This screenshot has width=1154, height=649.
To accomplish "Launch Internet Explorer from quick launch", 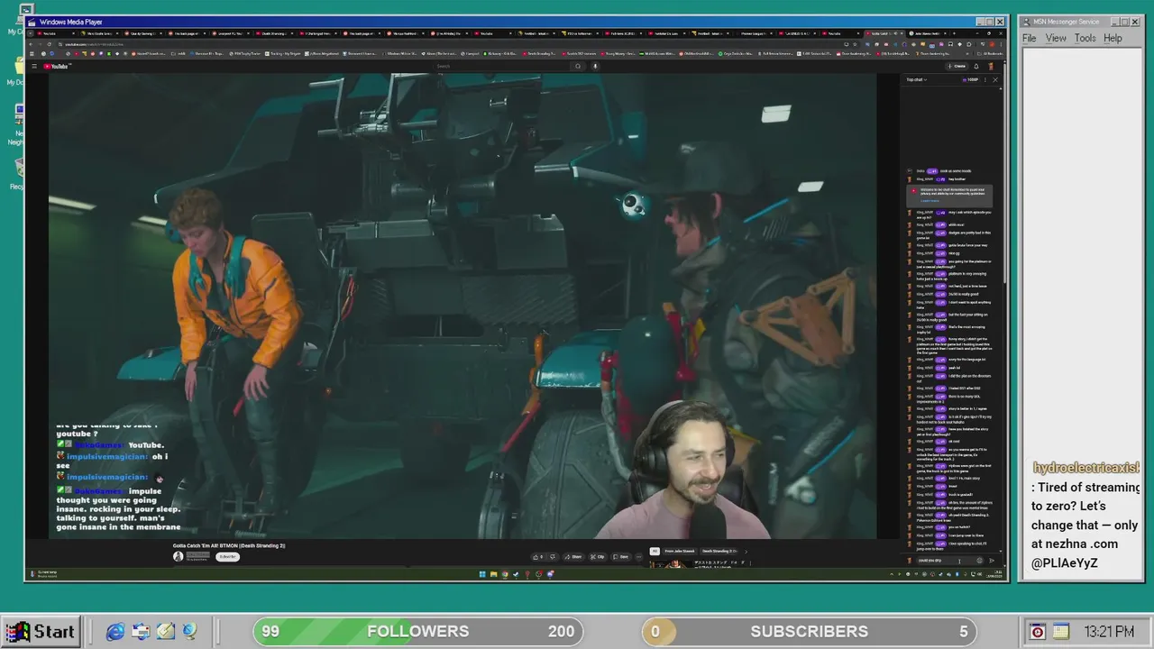I will [x=115, y=632].
